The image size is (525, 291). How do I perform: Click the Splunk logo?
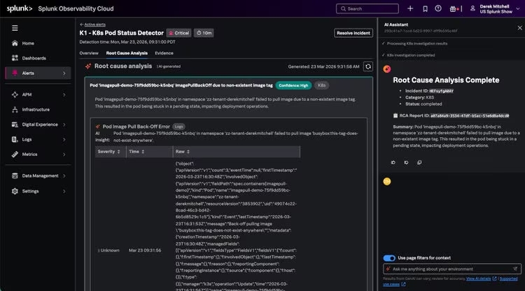(x=20, y=8)
